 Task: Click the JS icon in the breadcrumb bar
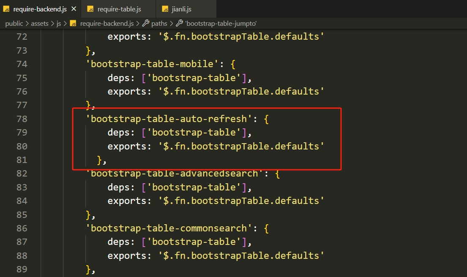click(73, 23)
